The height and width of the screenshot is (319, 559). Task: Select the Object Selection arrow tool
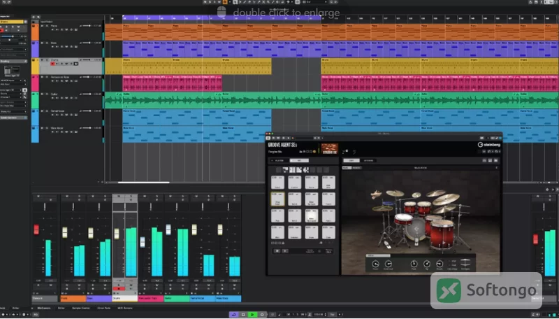pyautogui.click(x=235, y=2)
